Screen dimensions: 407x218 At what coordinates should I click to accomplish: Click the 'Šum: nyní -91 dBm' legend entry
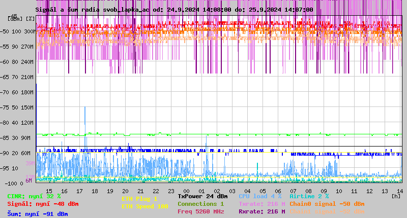pos(38,214)
